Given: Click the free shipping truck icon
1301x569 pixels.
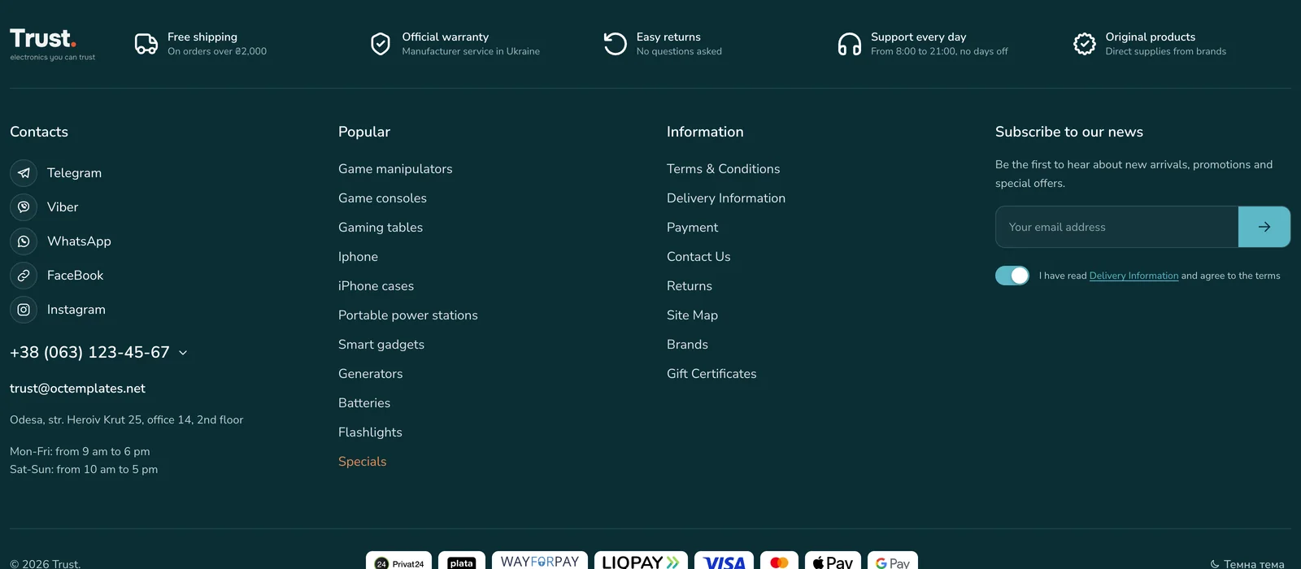Looking at the screenshot, I should (x=146, y=44).
